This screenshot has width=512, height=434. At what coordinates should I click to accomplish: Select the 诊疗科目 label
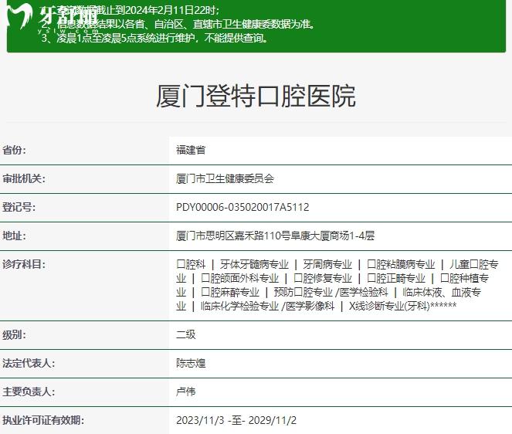[24, 264]
